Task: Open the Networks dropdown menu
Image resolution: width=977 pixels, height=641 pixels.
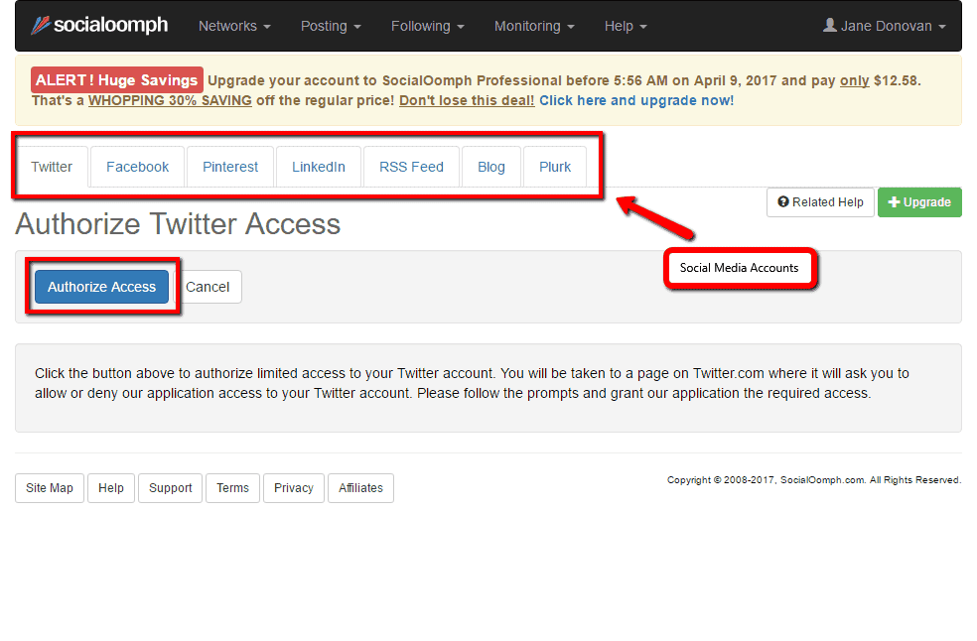Action: pos(234,26)
